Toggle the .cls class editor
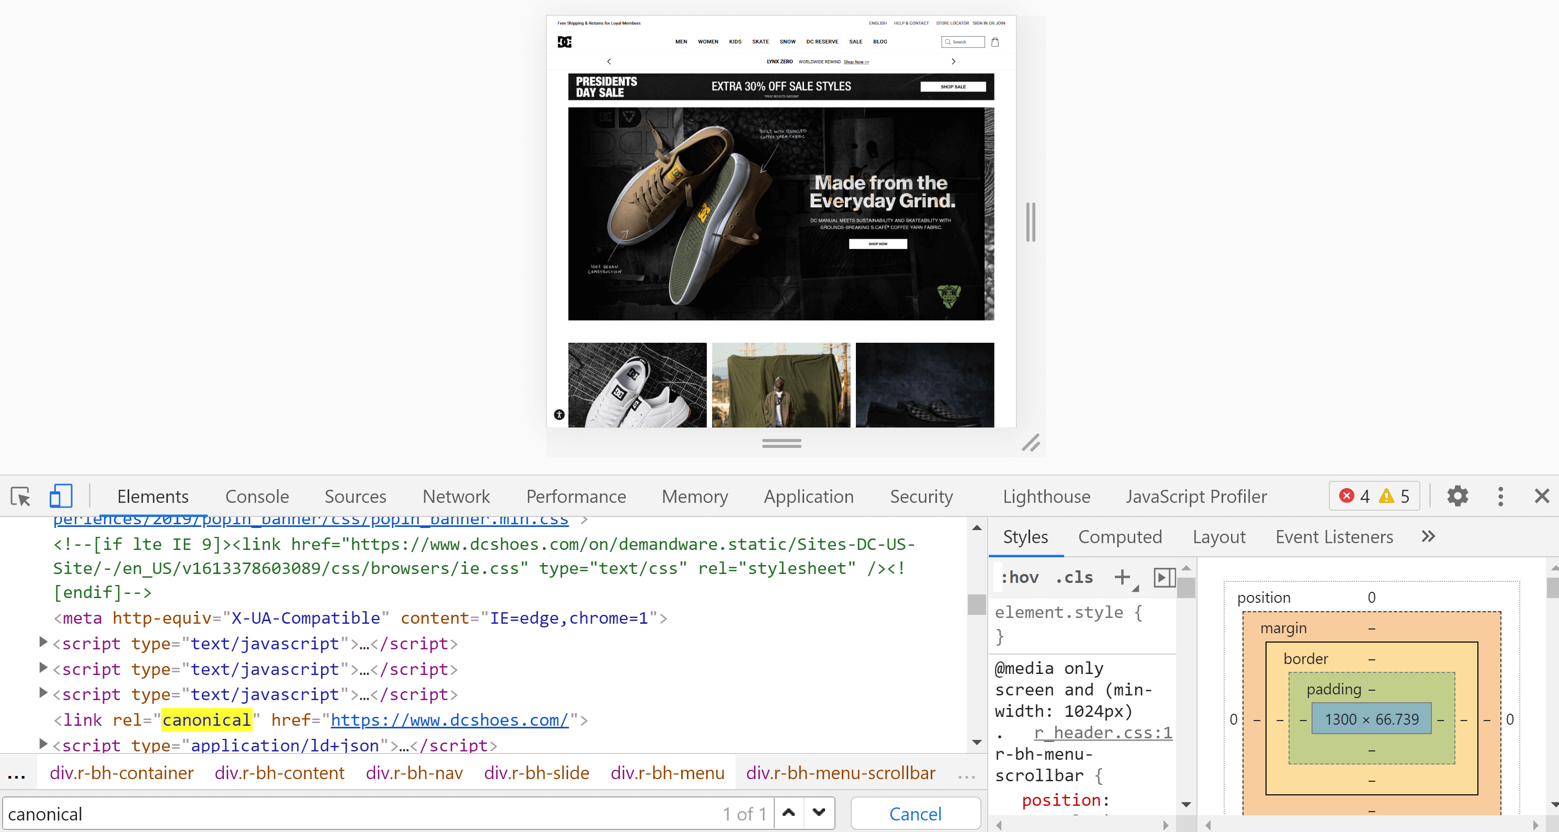The height and width of the screenshot is (832, 1559). [x=1075, y=577]
